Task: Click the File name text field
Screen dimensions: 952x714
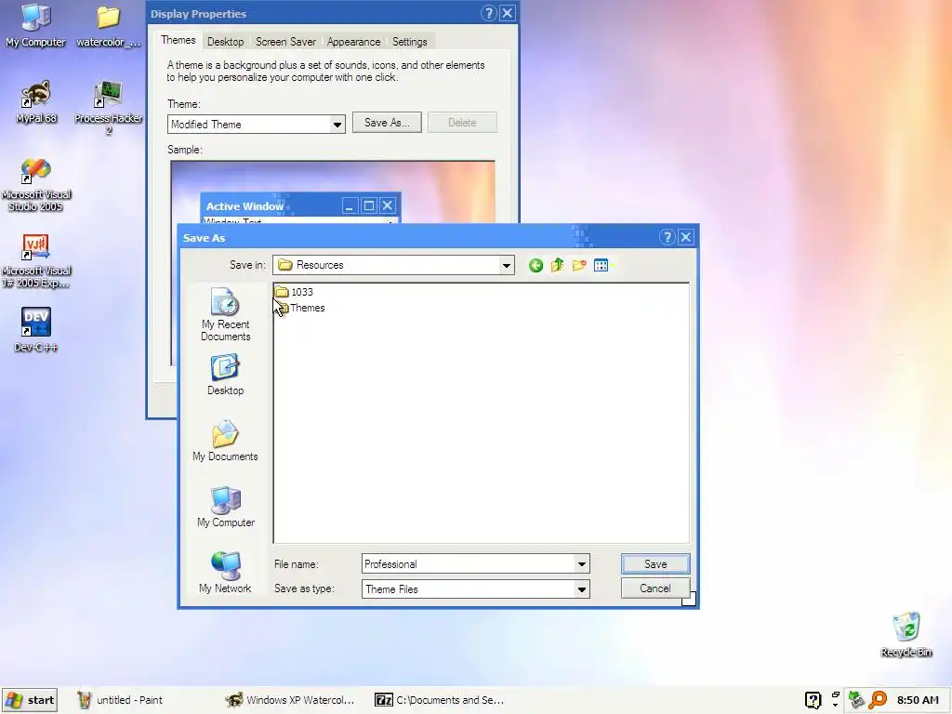Action: tap(468, 564)
